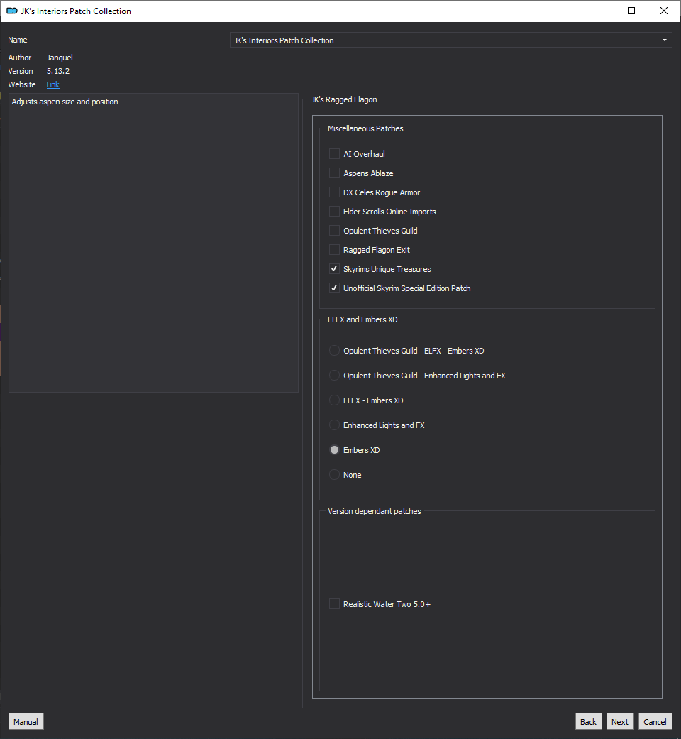Screen dimensions: 681x739
Task: Check the Aspens Ablaze option
Action: pos(334,173)
